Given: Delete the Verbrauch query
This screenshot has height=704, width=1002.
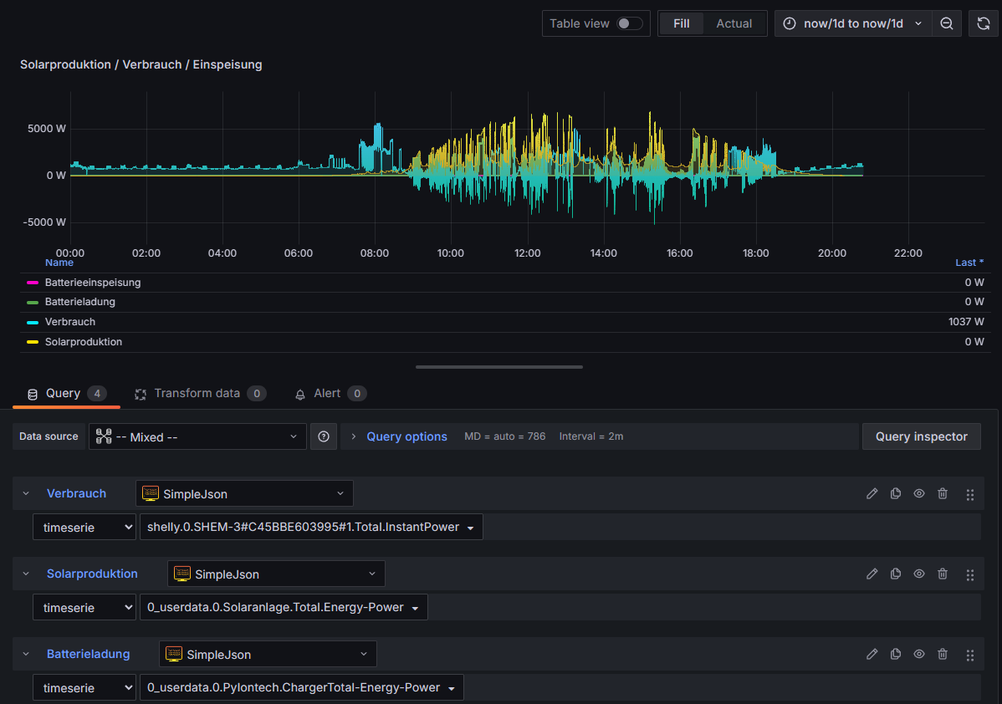Looking at the screenshot, I should pos(943,494).
